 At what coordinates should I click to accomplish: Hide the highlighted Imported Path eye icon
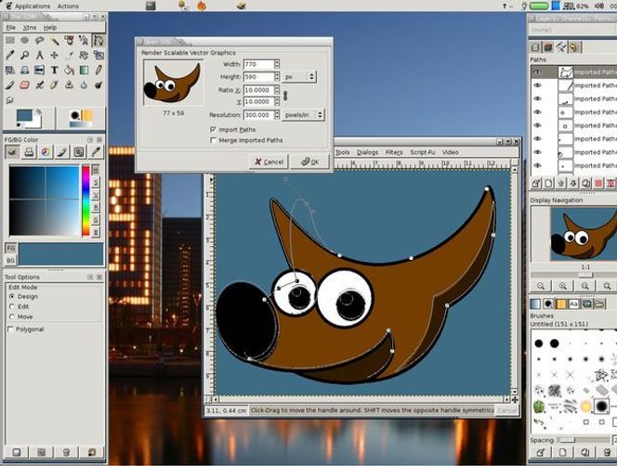coord(537,72)
